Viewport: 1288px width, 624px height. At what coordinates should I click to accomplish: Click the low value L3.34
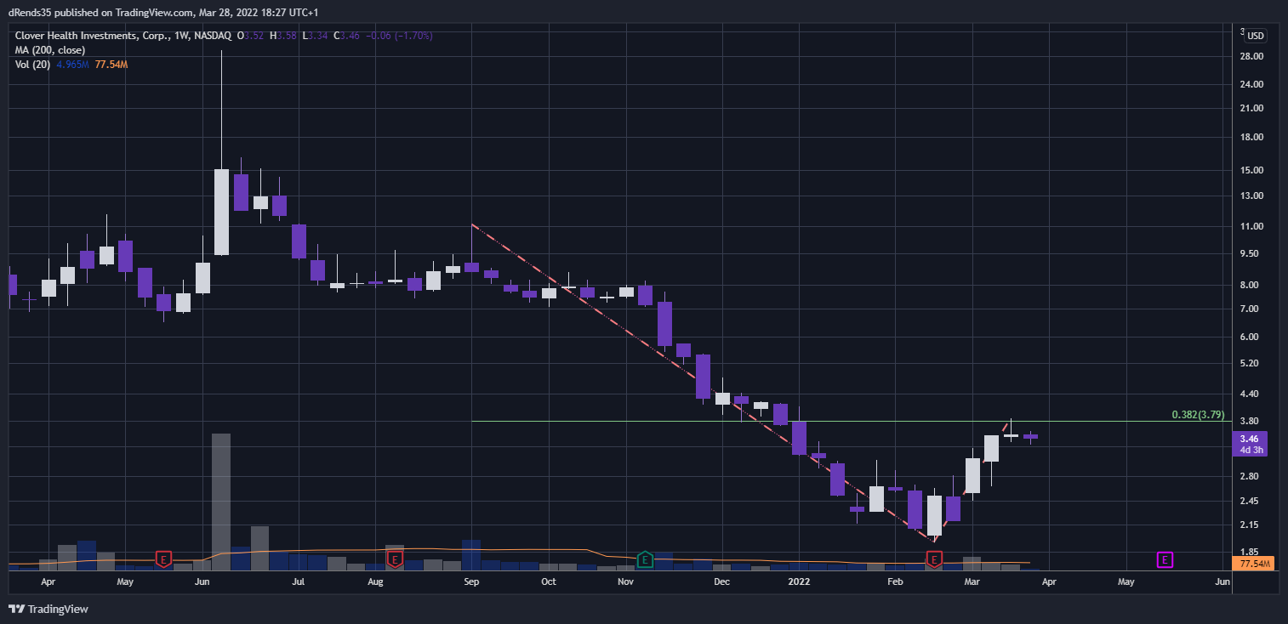[316, 36]
